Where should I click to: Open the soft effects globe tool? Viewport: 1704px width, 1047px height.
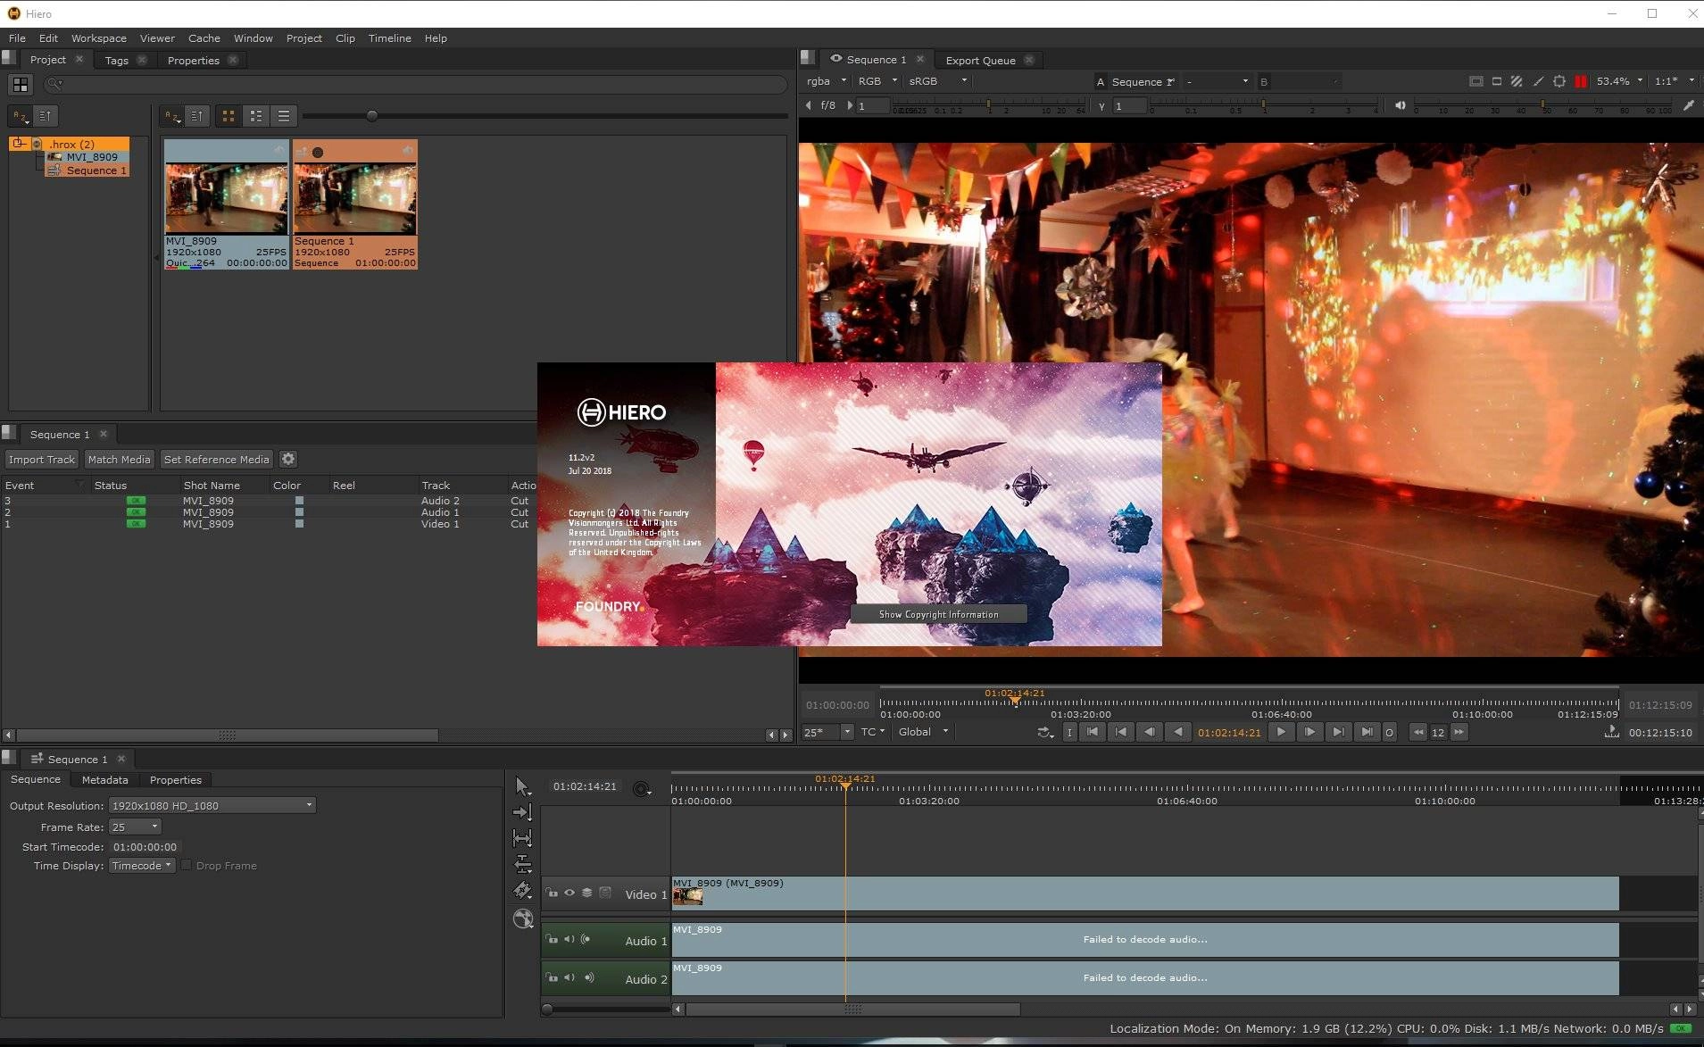click(x=523, y=918)
